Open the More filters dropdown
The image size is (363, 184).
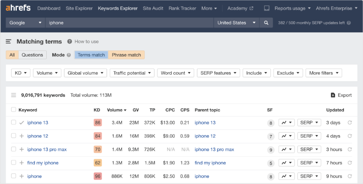click(x=324, y=73)
